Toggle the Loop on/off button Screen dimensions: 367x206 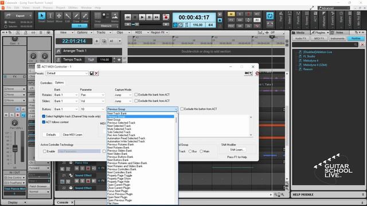[270, 15]
